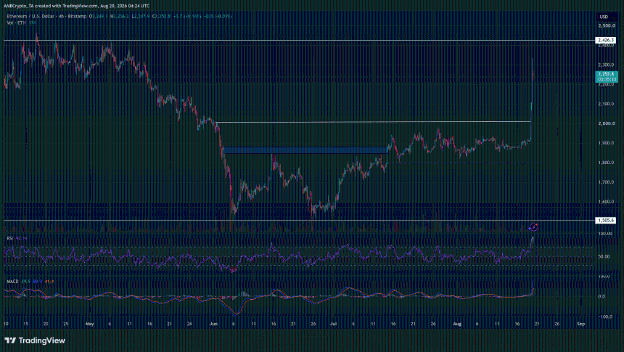
Task: Click the AMBCrypto_TA created with TradingView caption
Action: (76, 6)
